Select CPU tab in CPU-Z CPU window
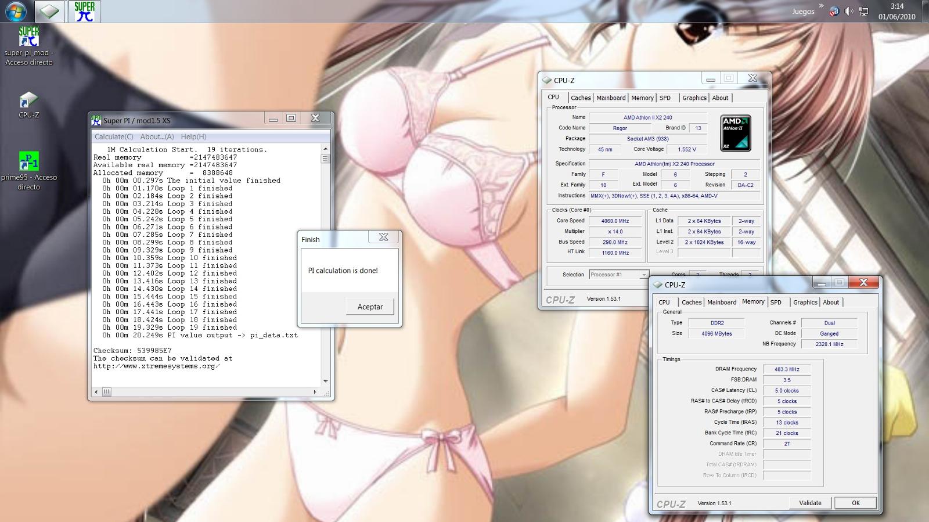 553,97
